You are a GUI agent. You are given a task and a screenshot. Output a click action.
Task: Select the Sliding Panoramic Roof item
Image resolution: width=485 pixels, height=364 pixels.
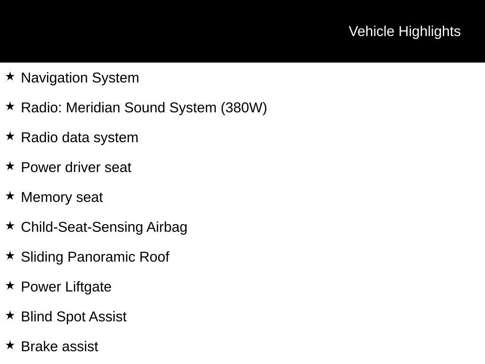(x=95, y=257)
